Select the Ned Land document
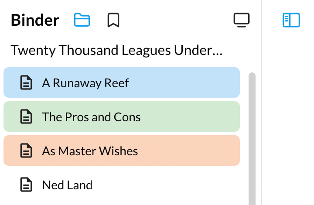Image resolution: width=314 pixels, height=205 pixels. (67, 185)
